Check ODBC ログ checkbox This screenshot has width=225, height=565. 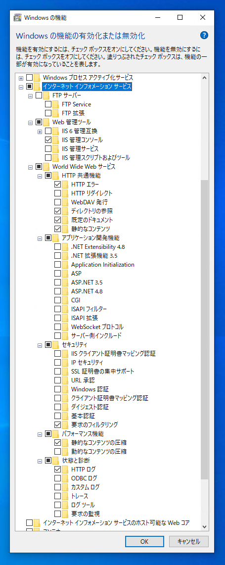pyautogui.click(x=57, y=478)
